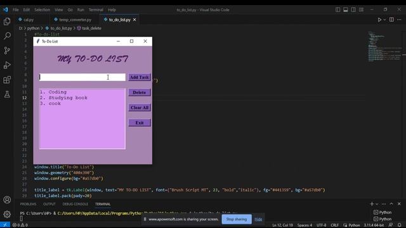Toggle the bottom panel layout icon
The width and height of the screenshot is (406, 228).
pos(346,9)
